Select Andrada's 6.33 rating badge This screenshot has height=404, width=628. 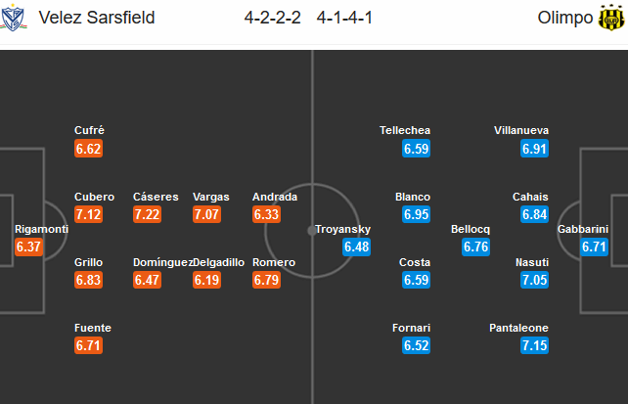point(267,214)
